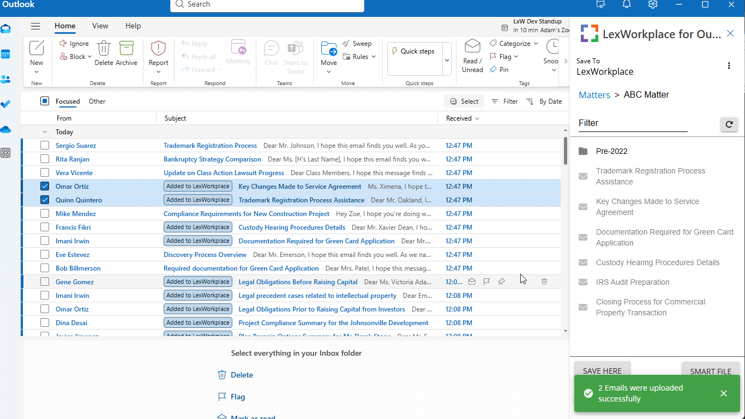Open the Calendar from the left sidebar
This screenshot has height=419, width=745.
[x=6, y=53]
